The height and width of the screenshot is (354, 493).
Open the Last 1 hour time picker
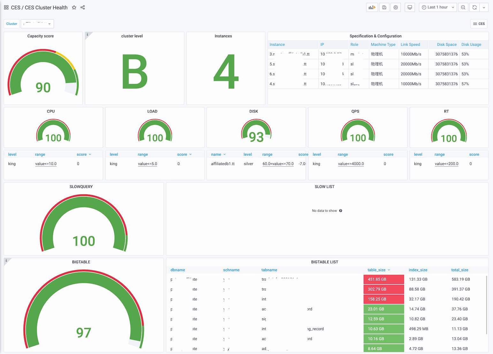click(x=438, y=7)
